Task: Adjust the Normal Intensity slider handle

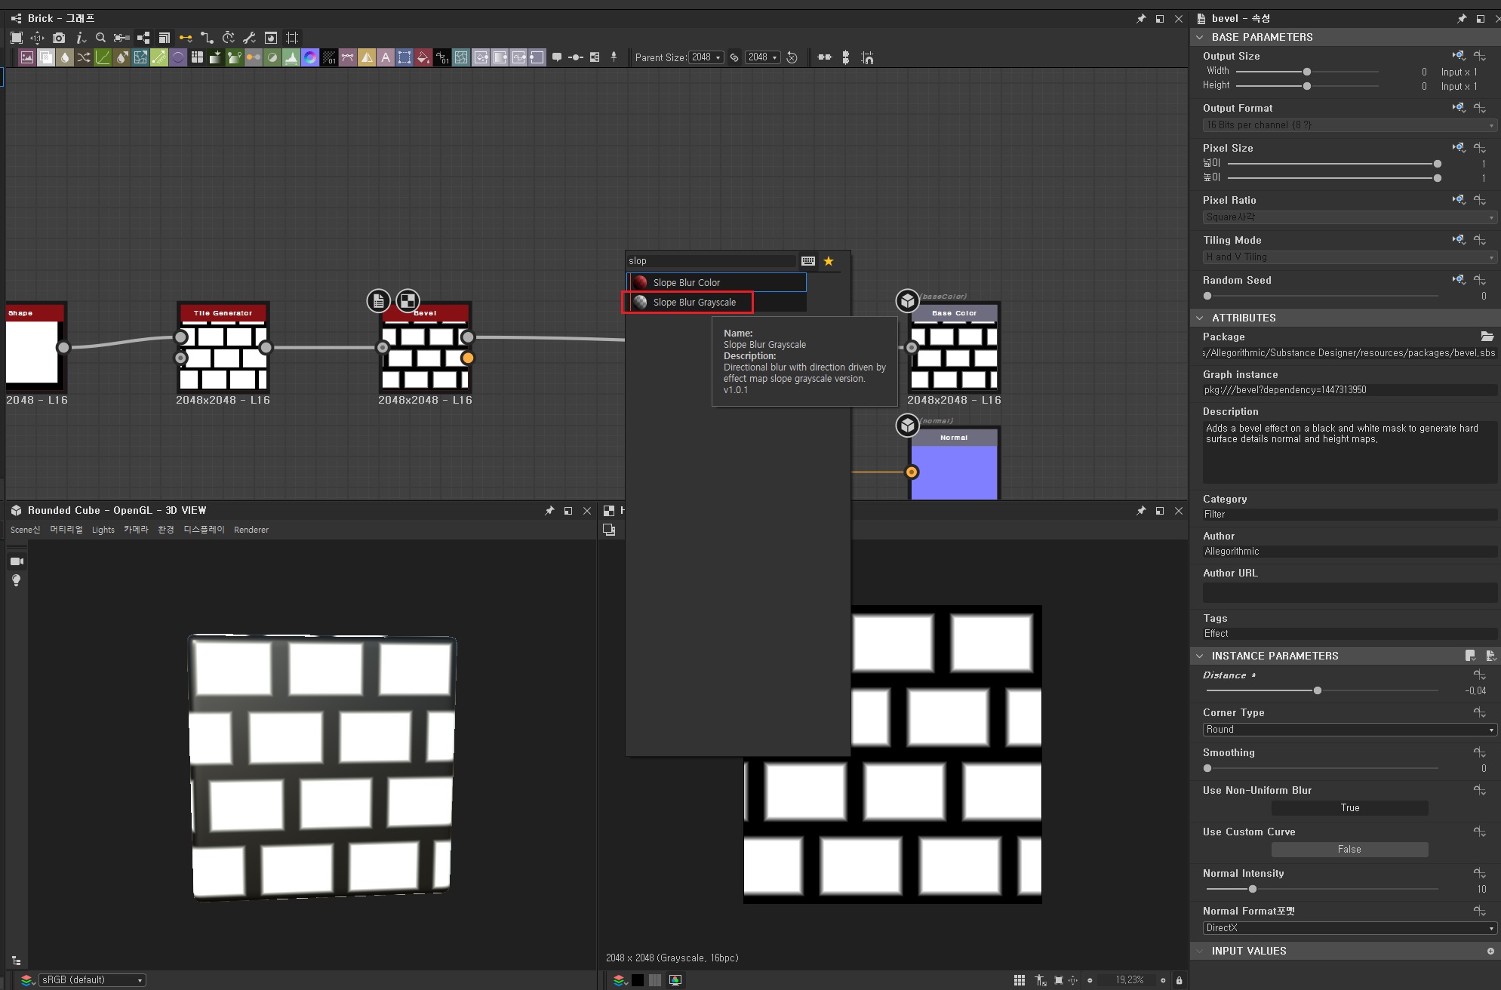Action: pyautogui.click(x=1253, y=889)
